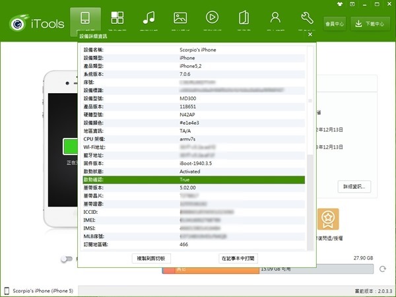The width and height of the screenshot is (396, 297).
Task: Open the 下載中心 download center button
Action: coord(370,24)
